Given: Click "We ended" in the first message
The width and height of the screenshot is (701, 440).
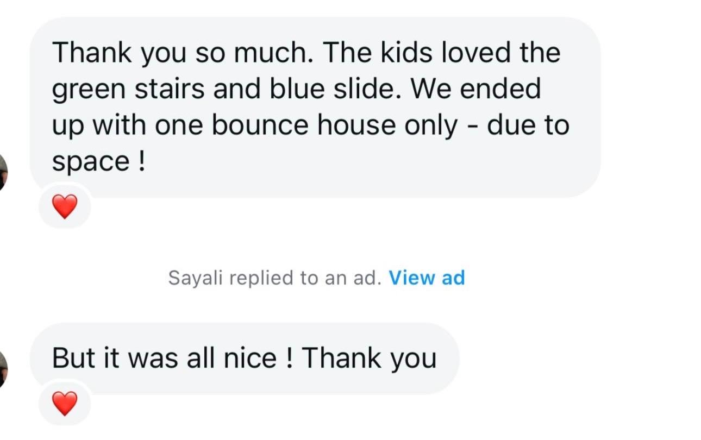Looking at the screenshot, I should pyautogui.click(x=476, y=89).
